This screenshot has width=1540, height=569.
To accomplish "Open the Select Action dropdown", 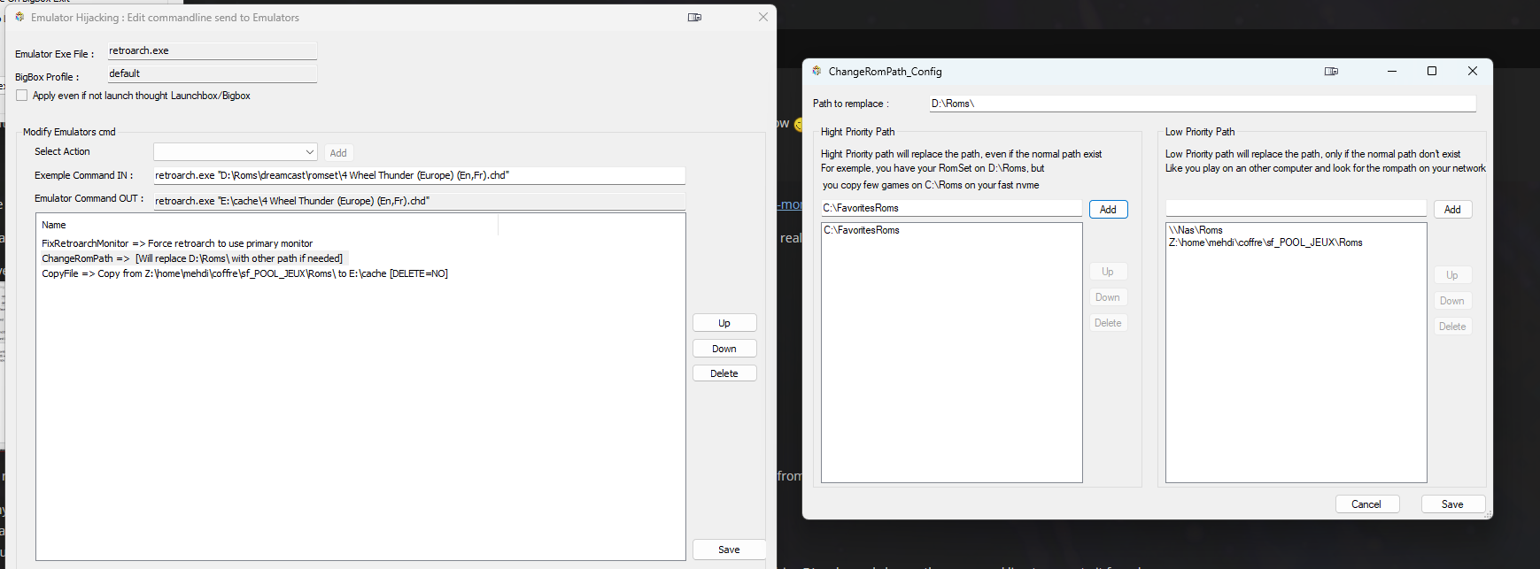I will [235, 152].
